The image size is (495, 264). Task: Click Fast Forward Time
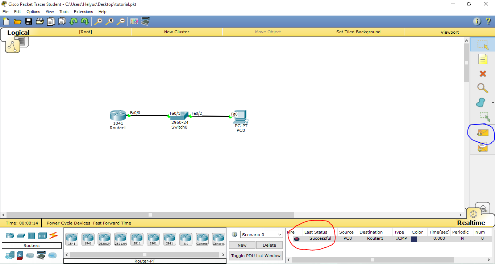click(x=112, y=223)
